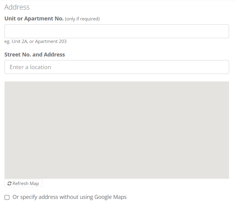Click the 'Street No. and Address' label
This screenshot has width=236, height=204.
35,55
